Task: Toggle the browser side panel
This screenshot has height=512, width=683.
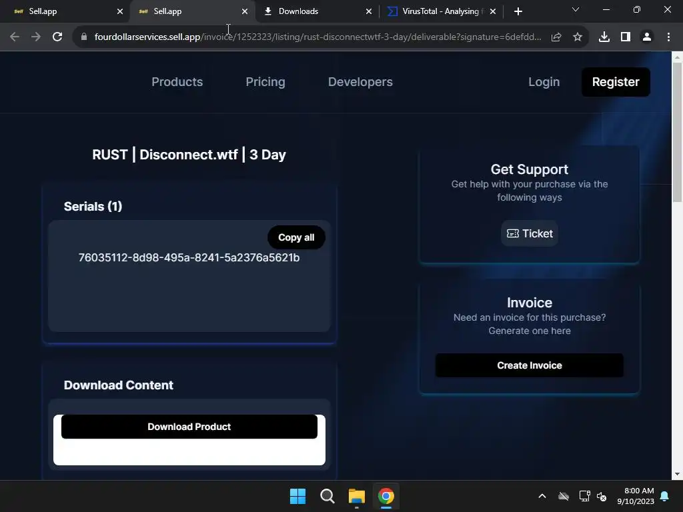Action: pos(626,37)
